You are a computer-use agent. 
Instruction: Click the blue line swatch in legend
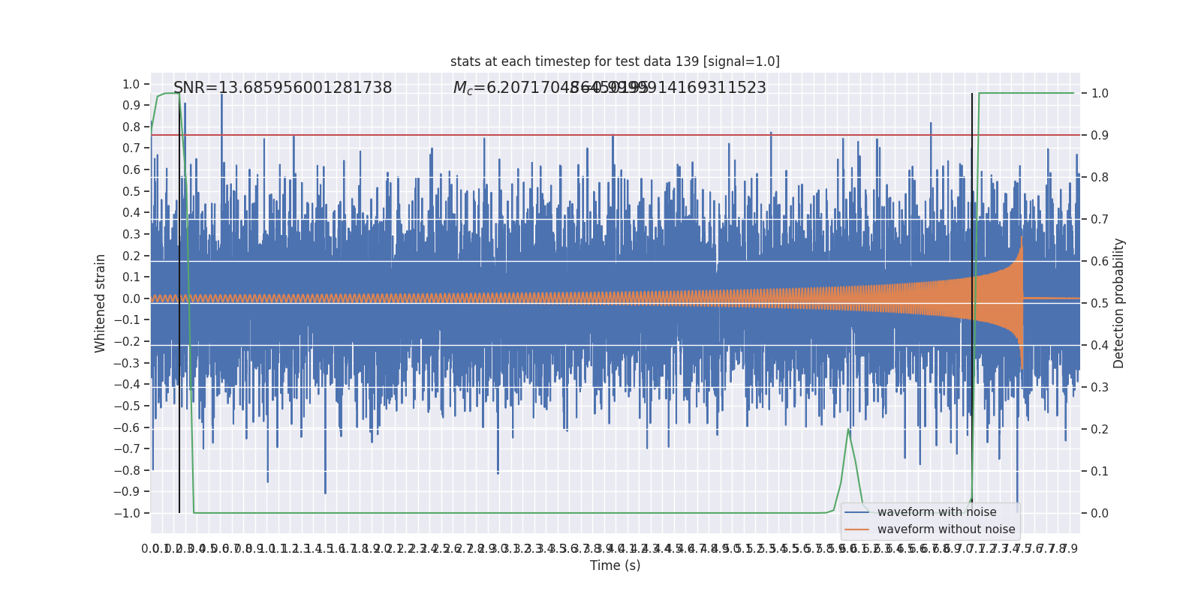pos(856,512)
